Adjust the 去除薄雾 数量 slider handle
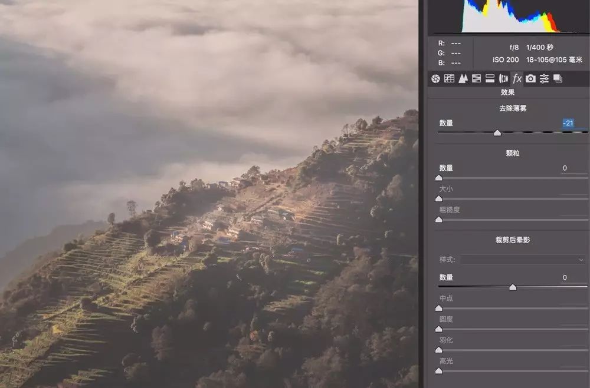Image resolution: width=590 pixels, height=388 pixels. (x=497, y=133)
